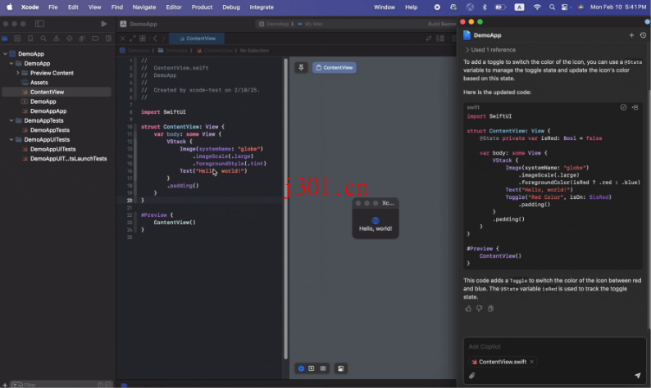Screen dimensions: 651x388
Task: Click the Hello, world! preview window
Action: [376, 219]
